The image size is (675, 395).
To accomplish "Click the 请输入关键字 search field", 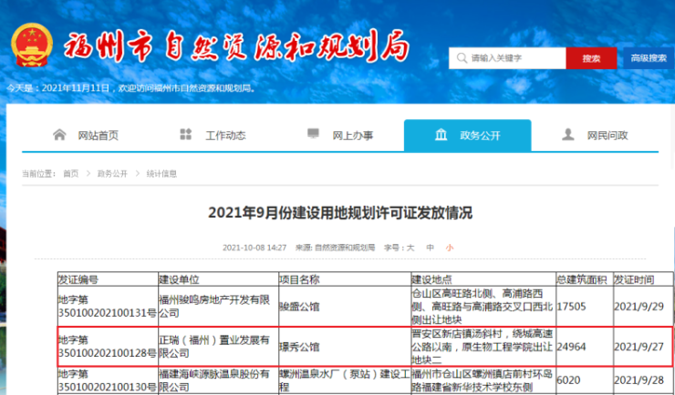I will (507, 58).
